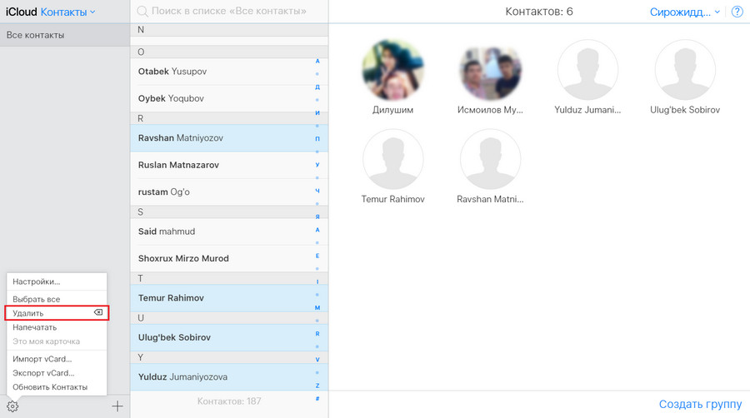Click Ravshan Matniyozov's avatar placeholder

point(490,159)
